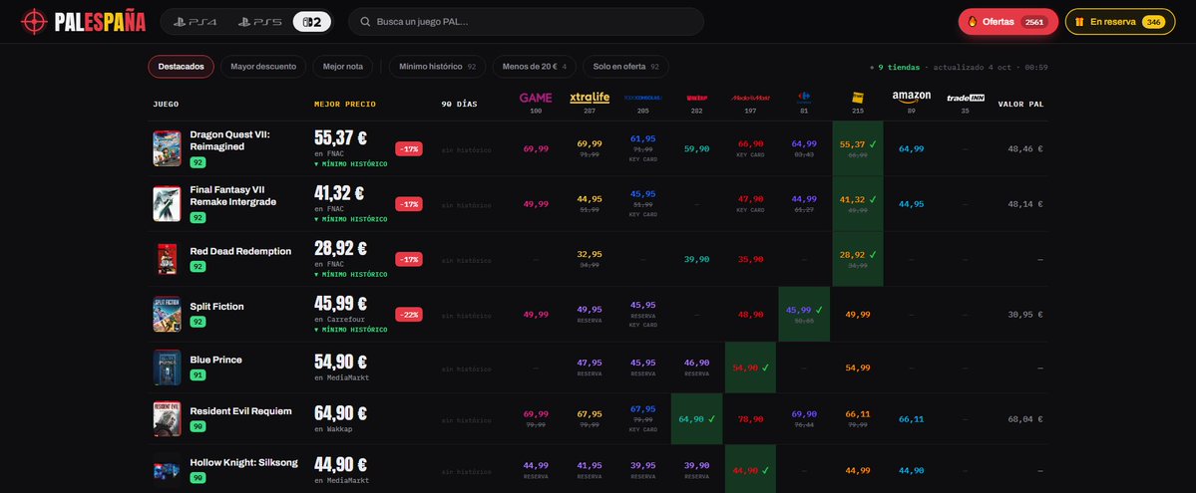This screenshot has height=493, width=1196.
Task: Click the 90 DÍAS column header
Action: 459,104
